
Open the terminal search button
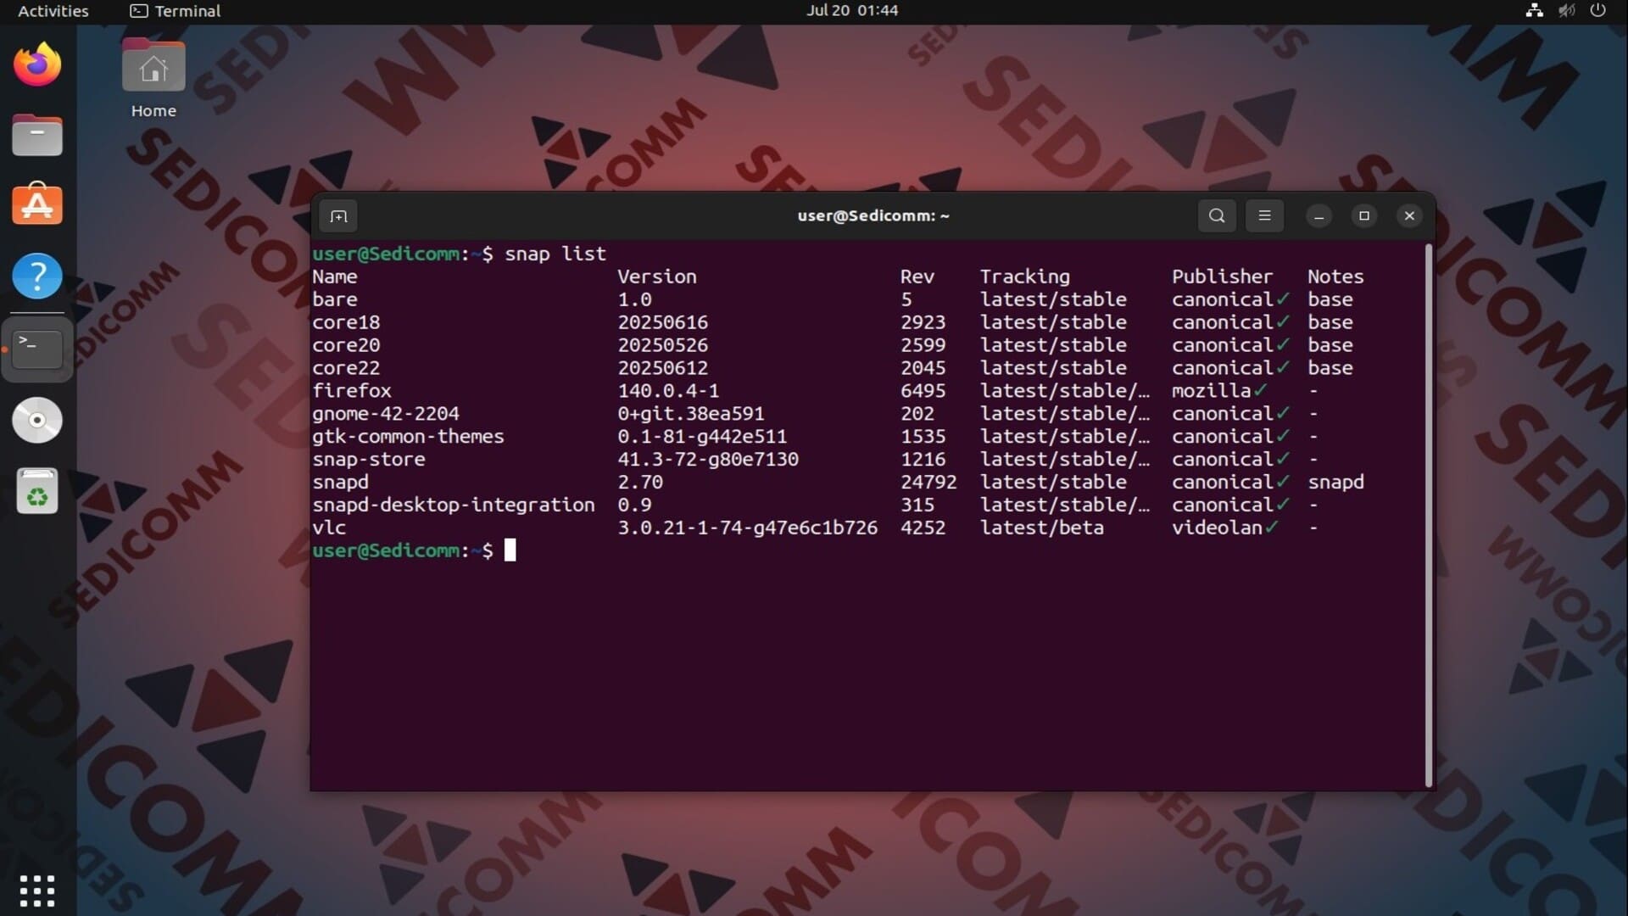[x=1217, y=215]
